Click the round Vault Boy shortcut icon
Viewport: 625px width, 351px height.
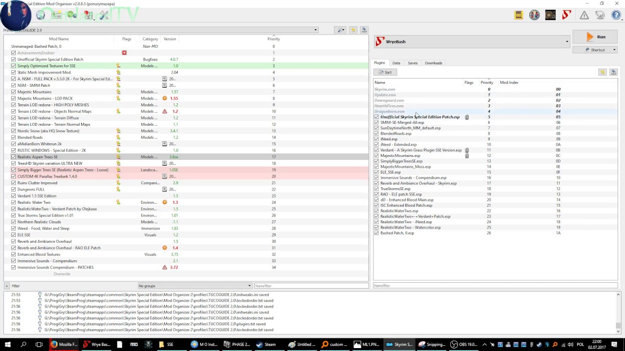(x=535, y=15)
